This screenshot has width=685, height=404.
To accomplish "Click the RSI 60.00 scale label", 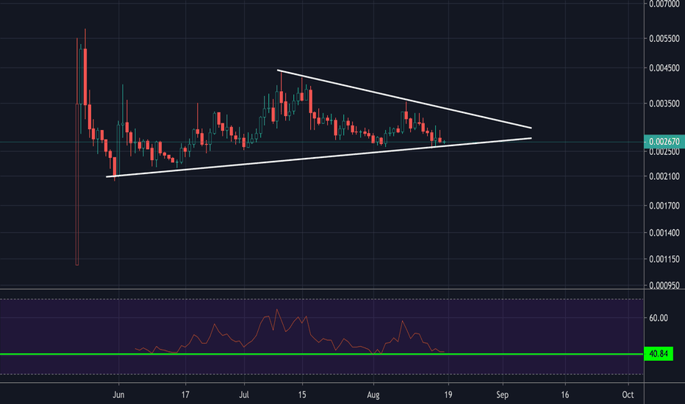I will point(659,318).
